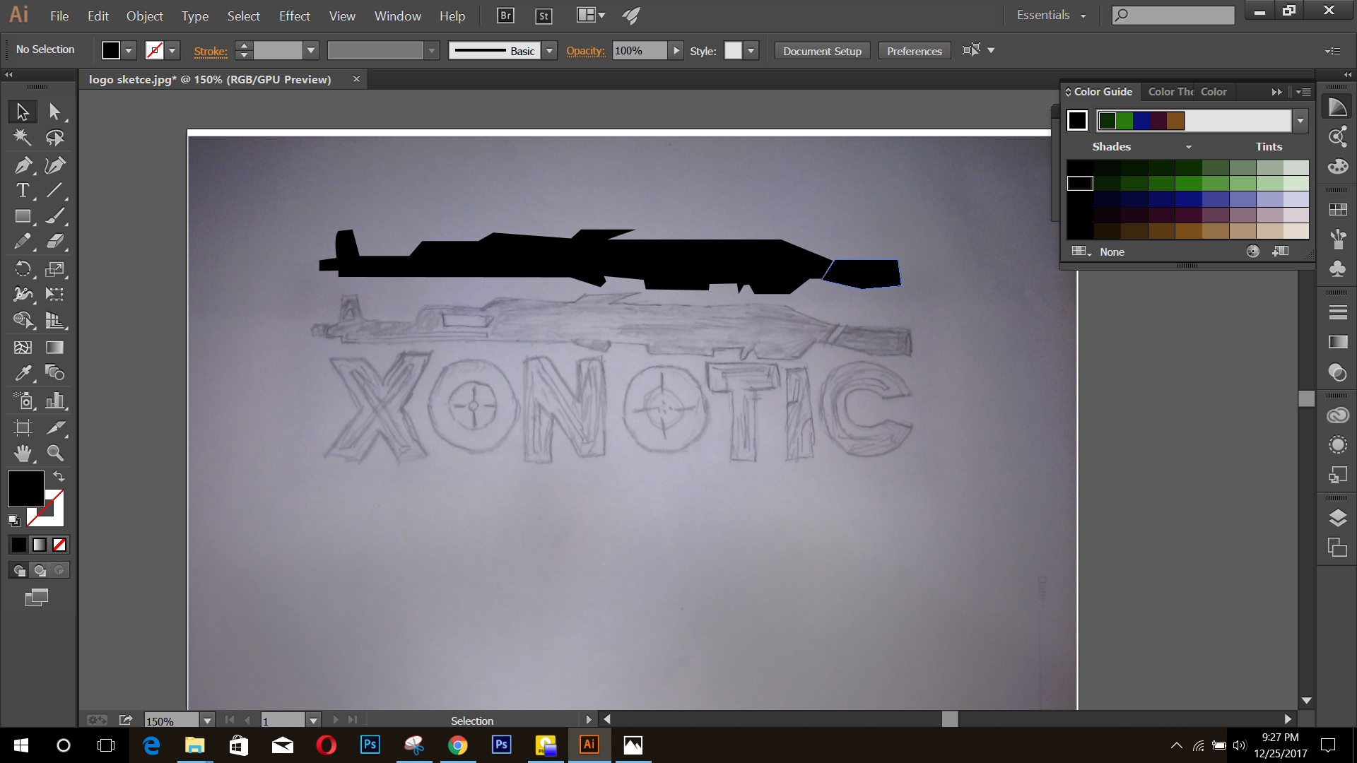Screen dimensions: 1357x763
Task: Select the Width tool
Action: pos(23,294)
